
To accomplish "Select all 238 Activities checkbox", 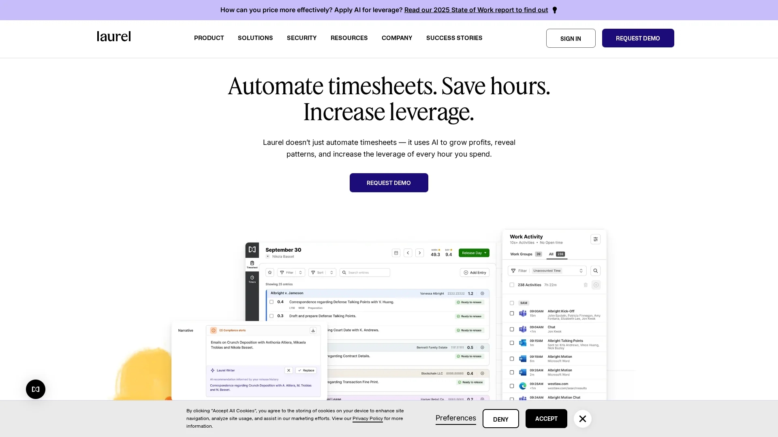I will point(512,285).
